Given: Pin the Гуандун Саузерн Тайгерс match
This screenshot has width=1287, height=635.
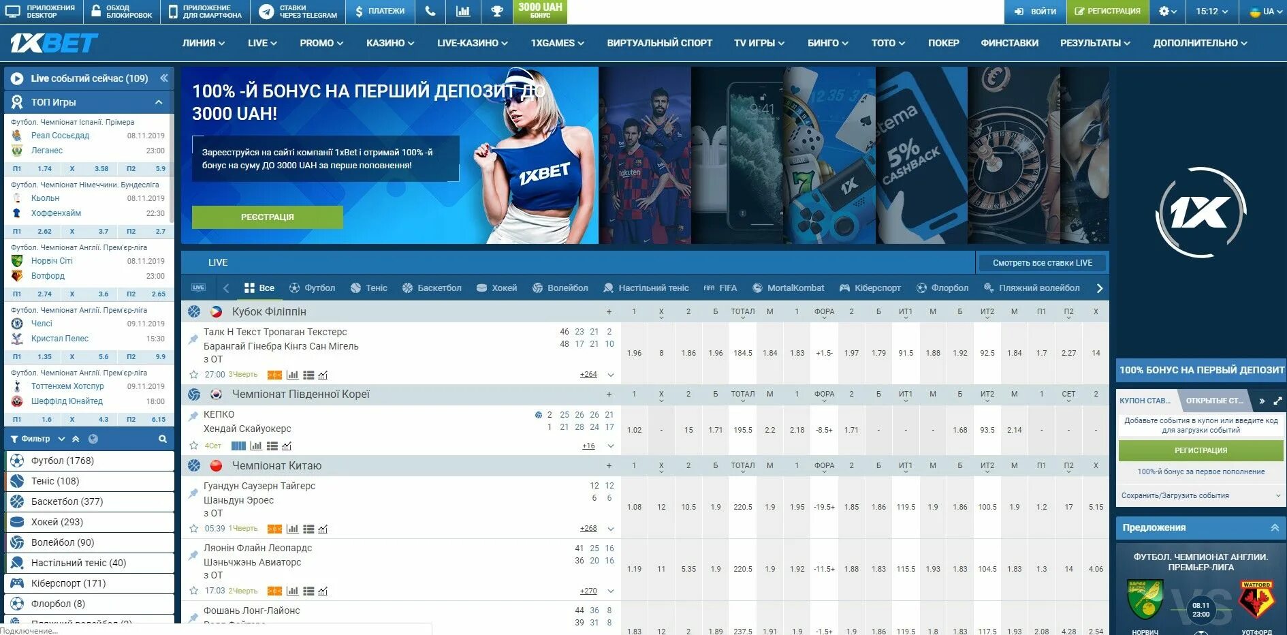Looking at the screenshot, I should click(193, 493).
